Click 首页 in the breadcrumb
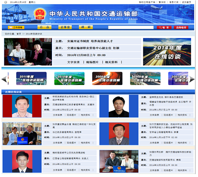198x177 pixels. coord(19,34)
